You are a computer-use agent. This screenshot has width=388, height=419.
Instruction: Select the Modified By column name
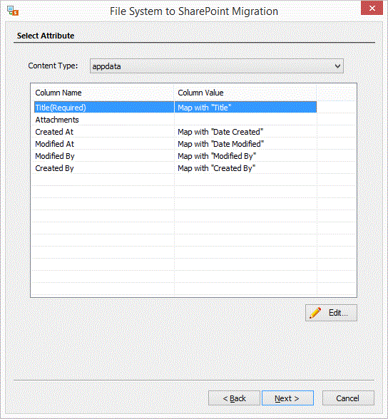55,156
